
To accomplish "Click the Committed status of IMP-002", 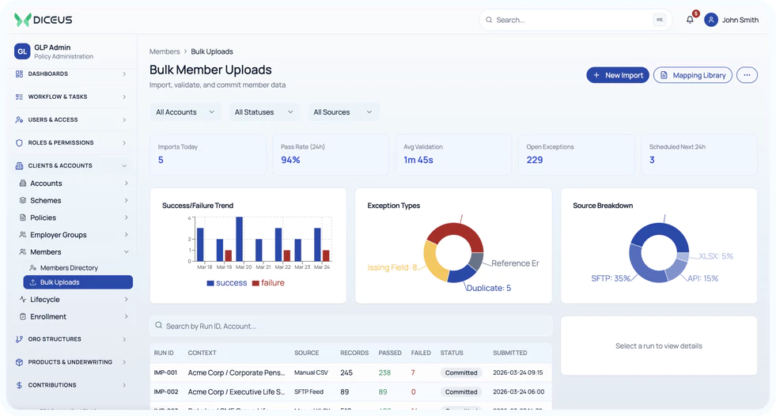I will [x=460, y=391].
